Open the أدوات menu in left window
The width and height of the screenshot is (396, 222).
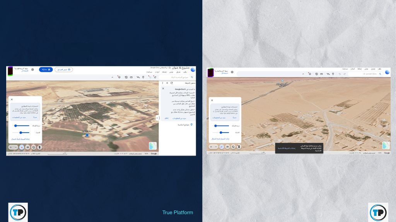click(157, 72)
